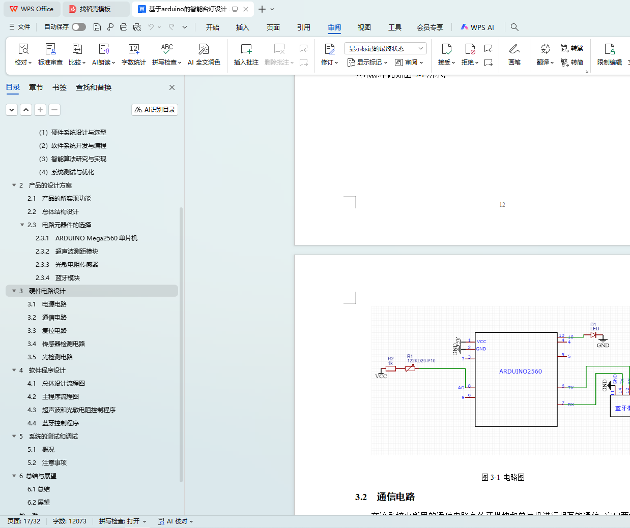Open the markup display state dropdown
The height and width of the screenshot is (528, 630).
[385, 48]
